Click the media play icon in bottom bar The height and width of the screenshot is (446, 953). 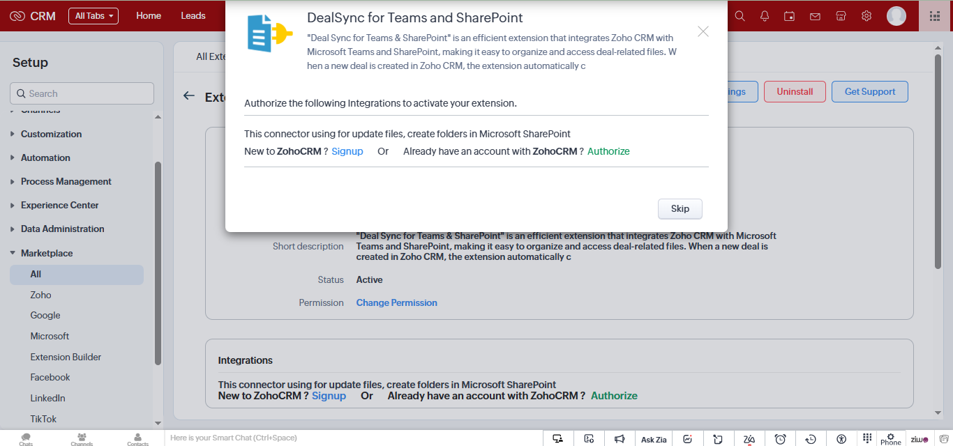(x=589, y=438)
